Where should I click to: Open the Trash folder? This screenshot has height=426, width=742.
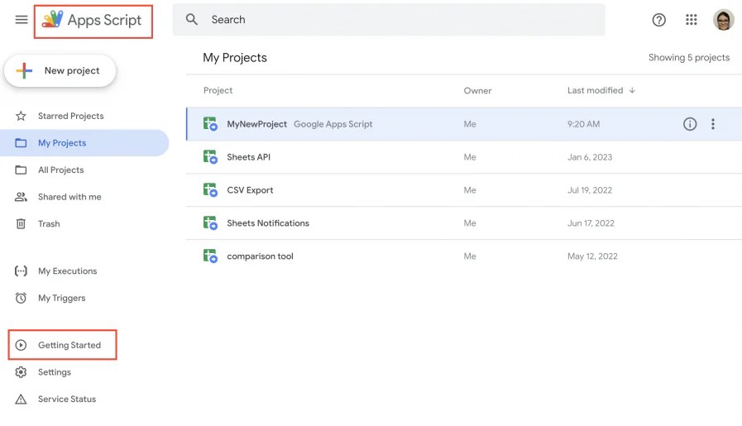(49, 223)
